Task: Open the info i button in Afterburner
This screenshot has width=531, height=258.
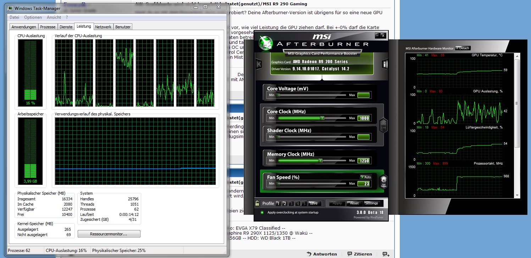Action: (385, 64)
